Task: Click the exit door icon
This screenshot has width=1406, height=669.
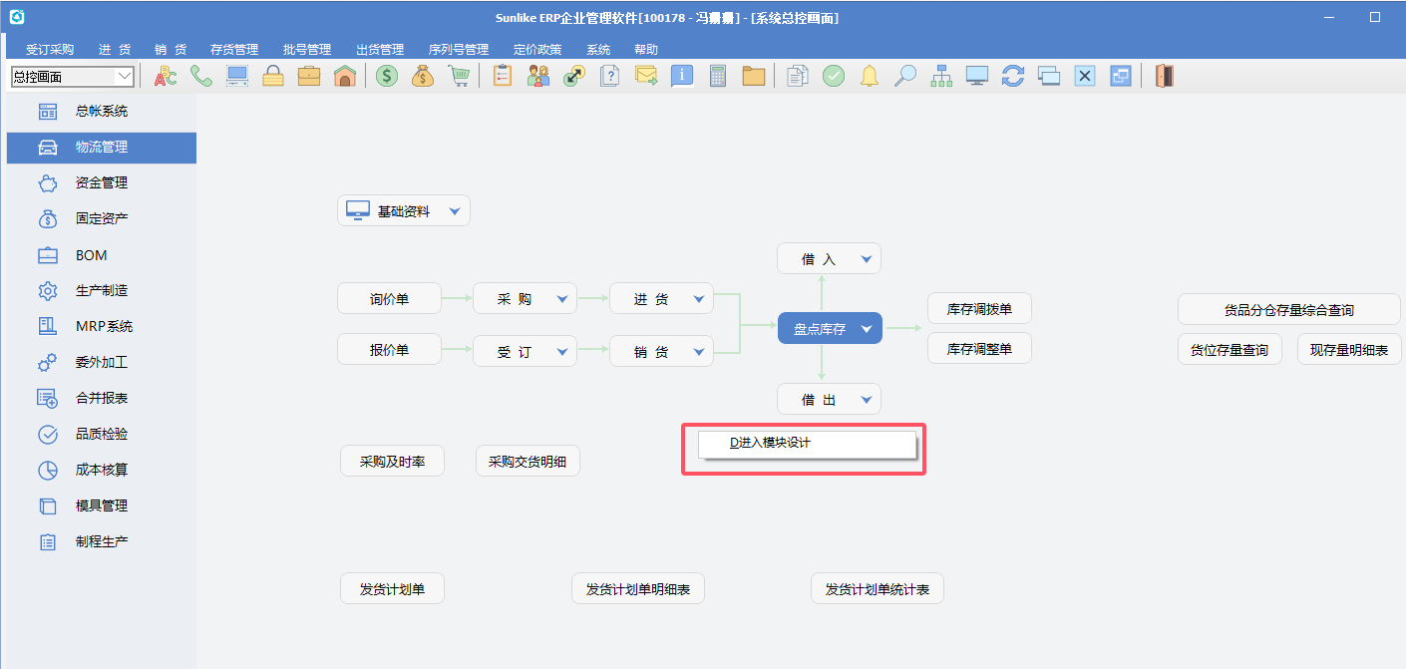Action: (x=1164, y=76)
